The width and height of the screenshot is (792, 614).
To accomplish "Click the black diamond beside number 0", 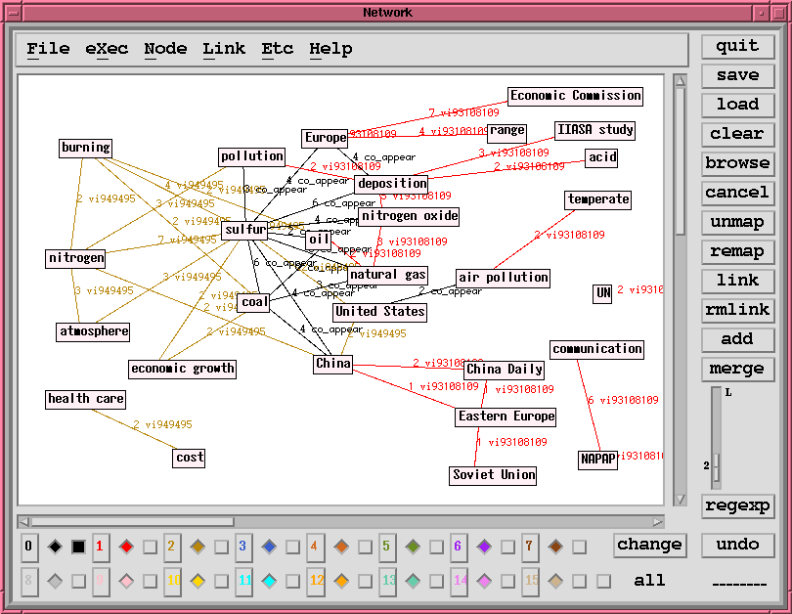I will (x=55, y=547).
